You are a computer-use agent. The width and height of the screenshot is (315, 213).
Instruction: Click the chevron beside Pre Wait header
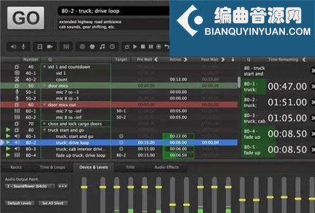[x=156, y=59]
